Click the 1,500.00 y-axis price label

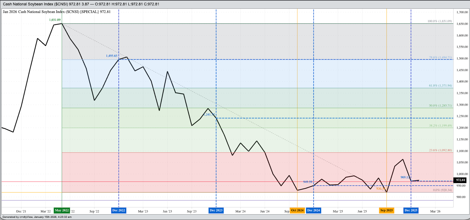(x=462, y=59)
